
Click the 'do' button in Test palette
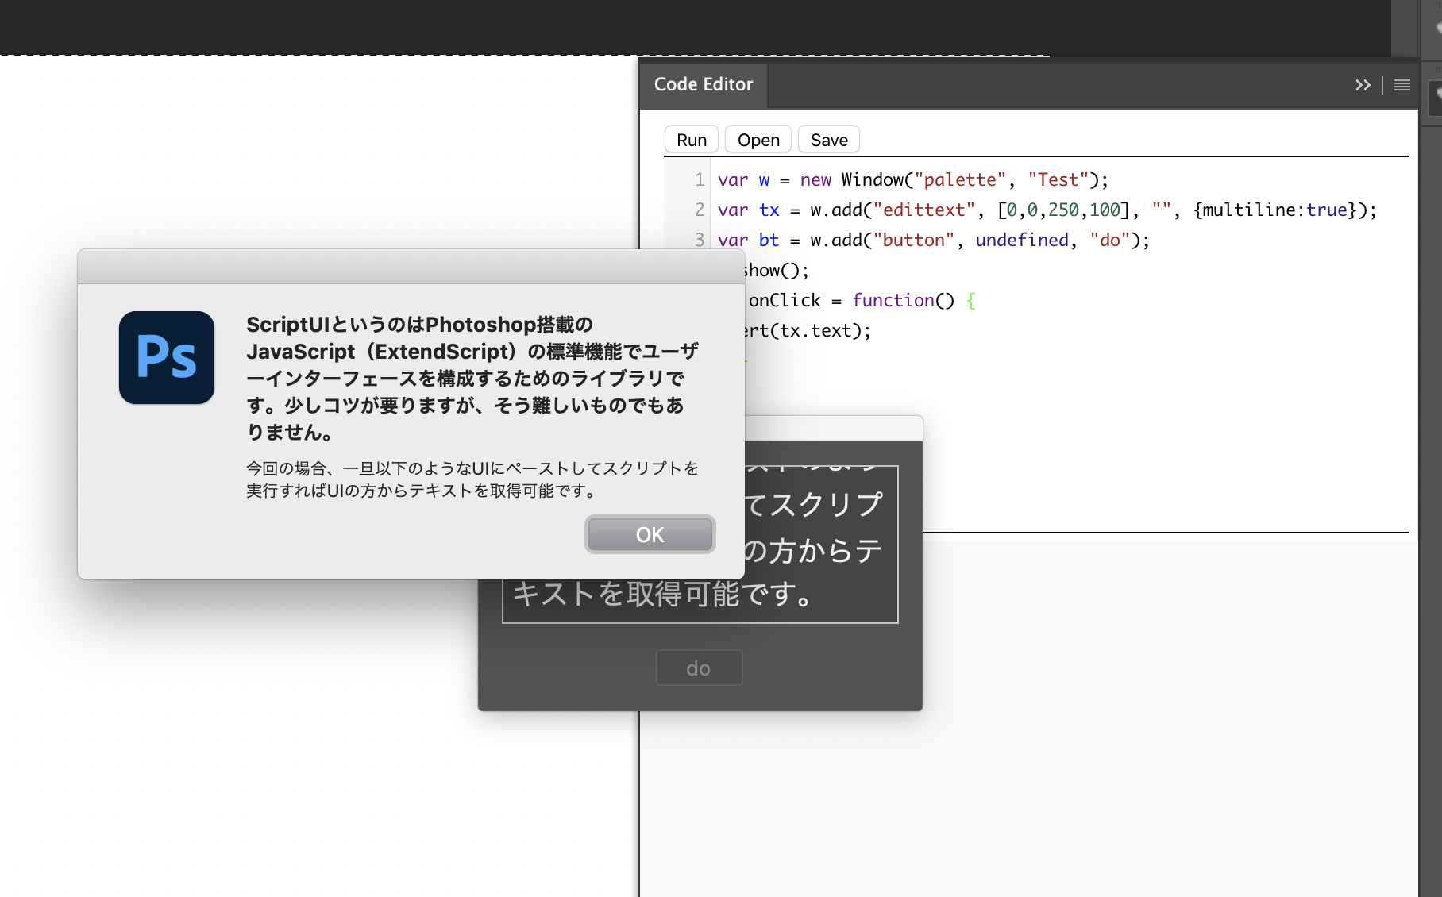pyautogui.click(x=699, y=668)
